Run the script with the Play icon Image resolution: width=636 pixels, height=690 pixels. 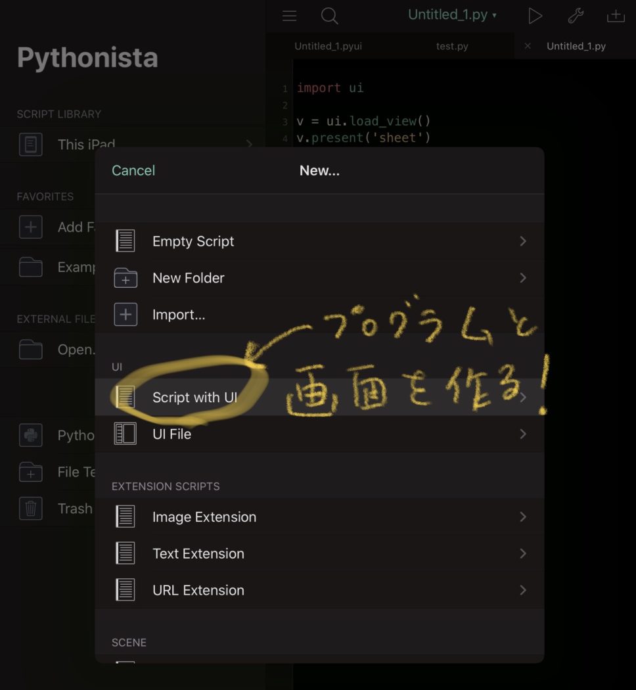[x=535, y=15]
